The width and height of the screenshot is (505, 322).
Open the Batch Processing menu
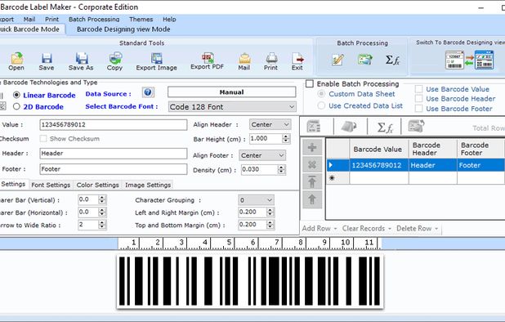pyautogui.click(x=94, y=19)
